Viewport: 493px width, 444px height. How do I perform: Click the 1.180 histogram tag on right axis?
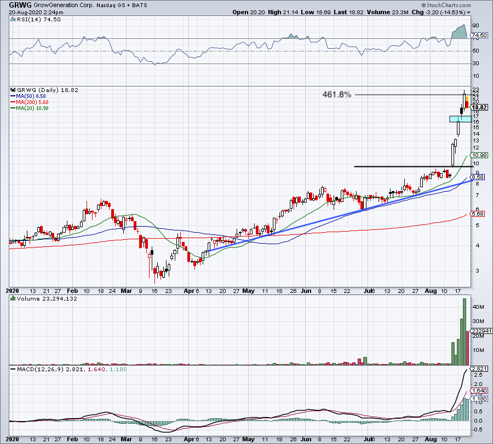pos(479,399)
